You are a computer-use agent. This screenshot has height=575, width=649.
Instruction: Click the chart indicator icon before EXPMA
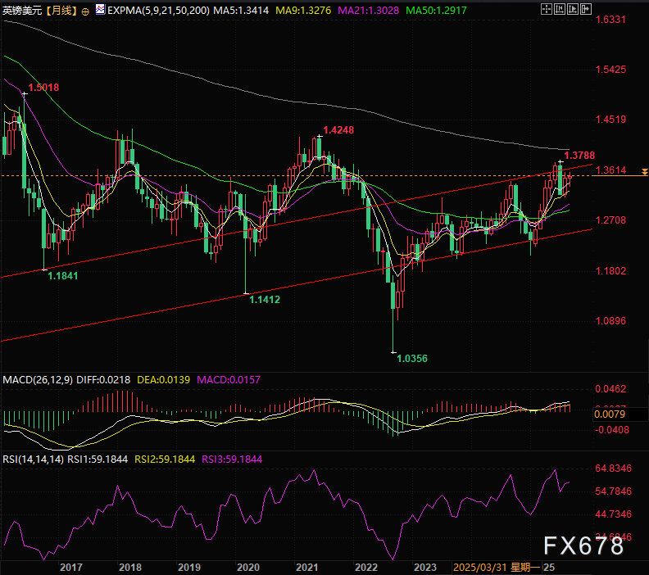[x=100, y=11]
